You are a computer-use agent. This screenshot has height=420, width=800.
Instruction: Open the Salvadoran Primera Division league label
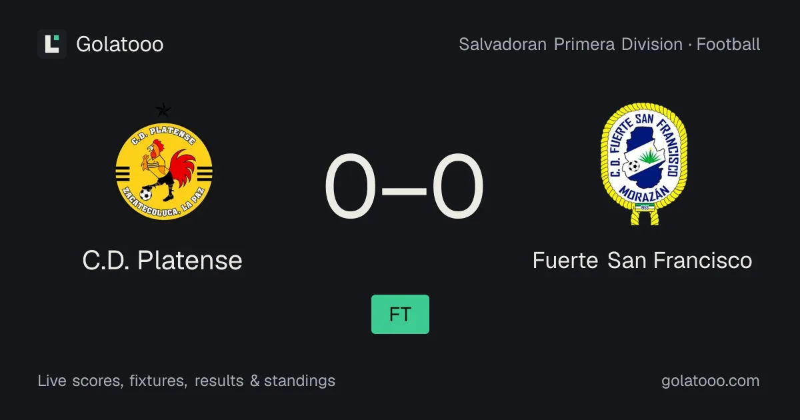coord(571,45)
